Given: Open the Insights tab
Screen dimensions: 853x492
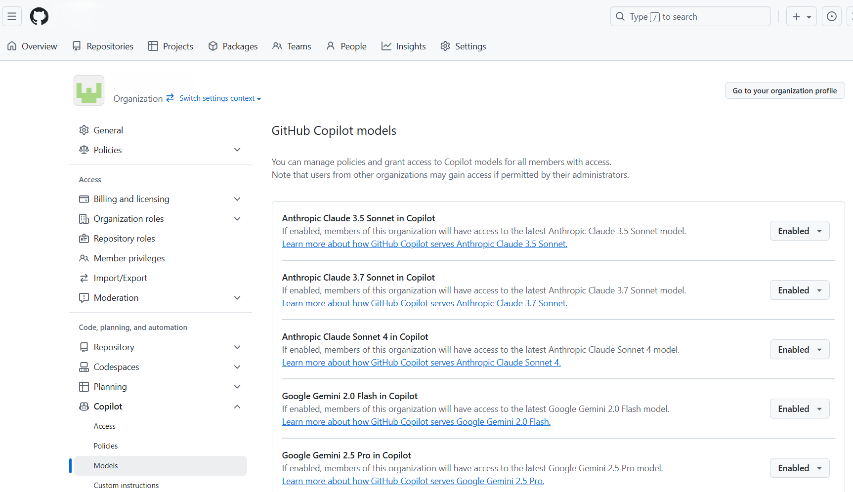Looking at the screenshot, I should (x=404, y=46).
